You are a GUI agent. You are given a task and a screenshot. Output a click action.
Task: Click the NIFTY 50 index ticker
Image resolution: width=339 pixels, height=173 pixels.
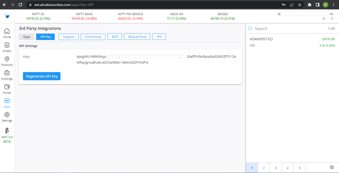click(x=38, y=16)
